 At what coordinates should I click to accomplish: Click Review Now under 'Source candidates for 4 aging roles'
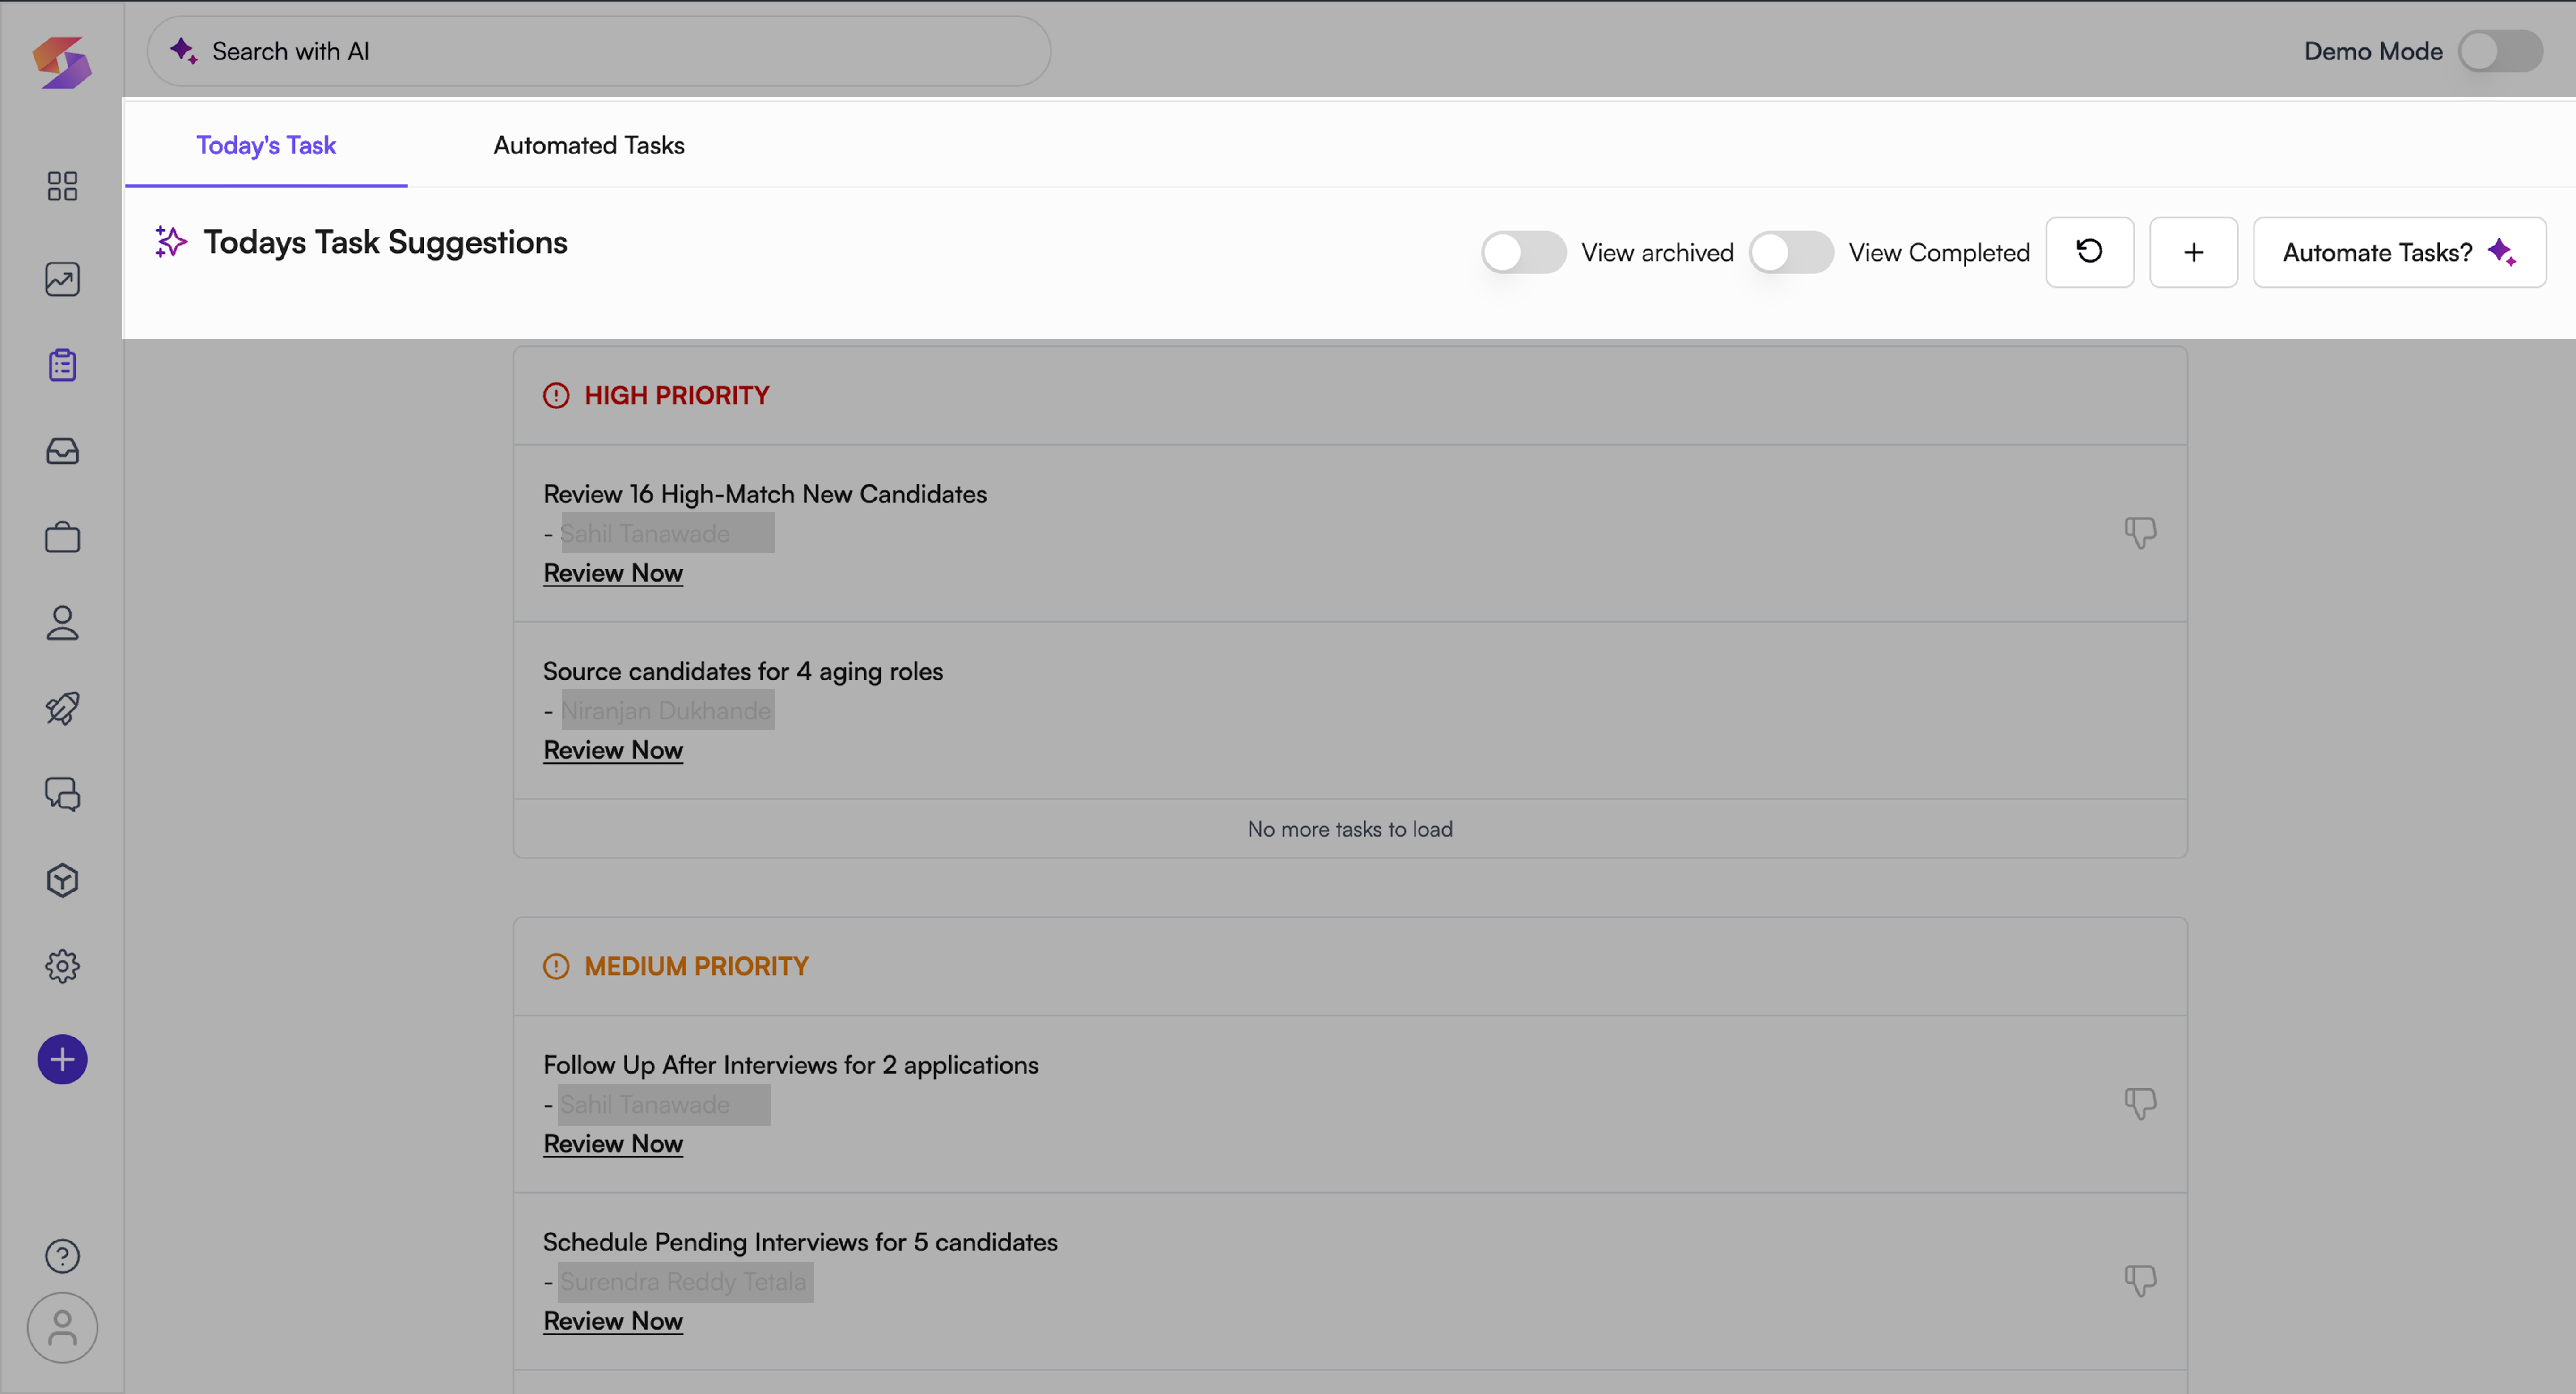click(613, 750)
